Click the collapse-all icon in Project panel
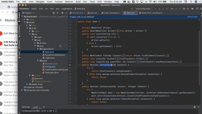Screen dimensions: 202x114 [x=57, y=13]
